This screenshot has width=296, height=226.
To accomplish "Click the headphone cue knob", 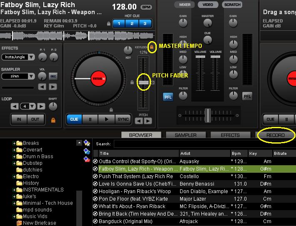I will click(x=208, y=40).
